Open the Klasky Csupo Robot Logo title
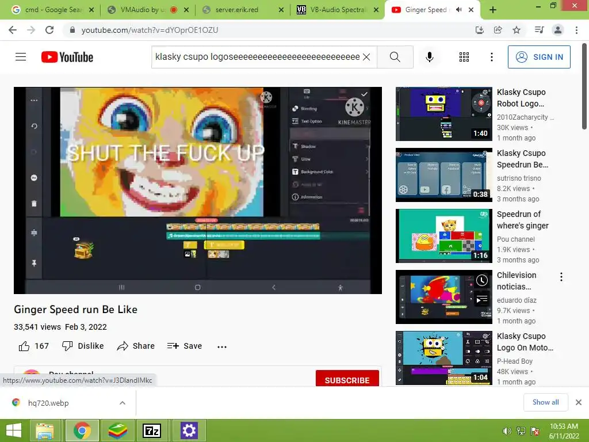This screenshot has width=589, height=442. [521, 98]
